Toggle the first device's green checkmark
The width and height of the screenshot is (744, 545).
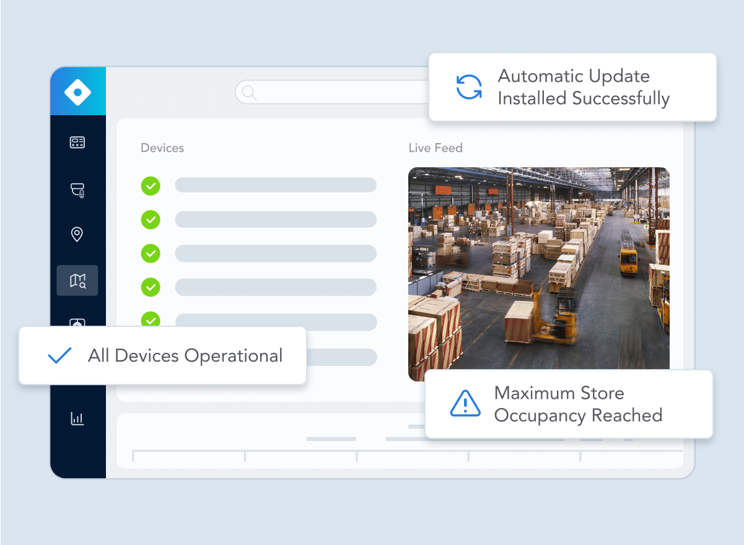[151, 185]
